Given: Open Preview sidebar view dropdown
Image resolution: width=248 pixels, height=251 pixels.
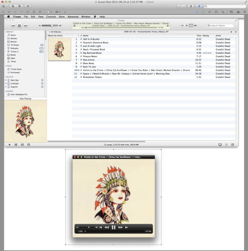Looking at the screenshot, I should (5, 6).
